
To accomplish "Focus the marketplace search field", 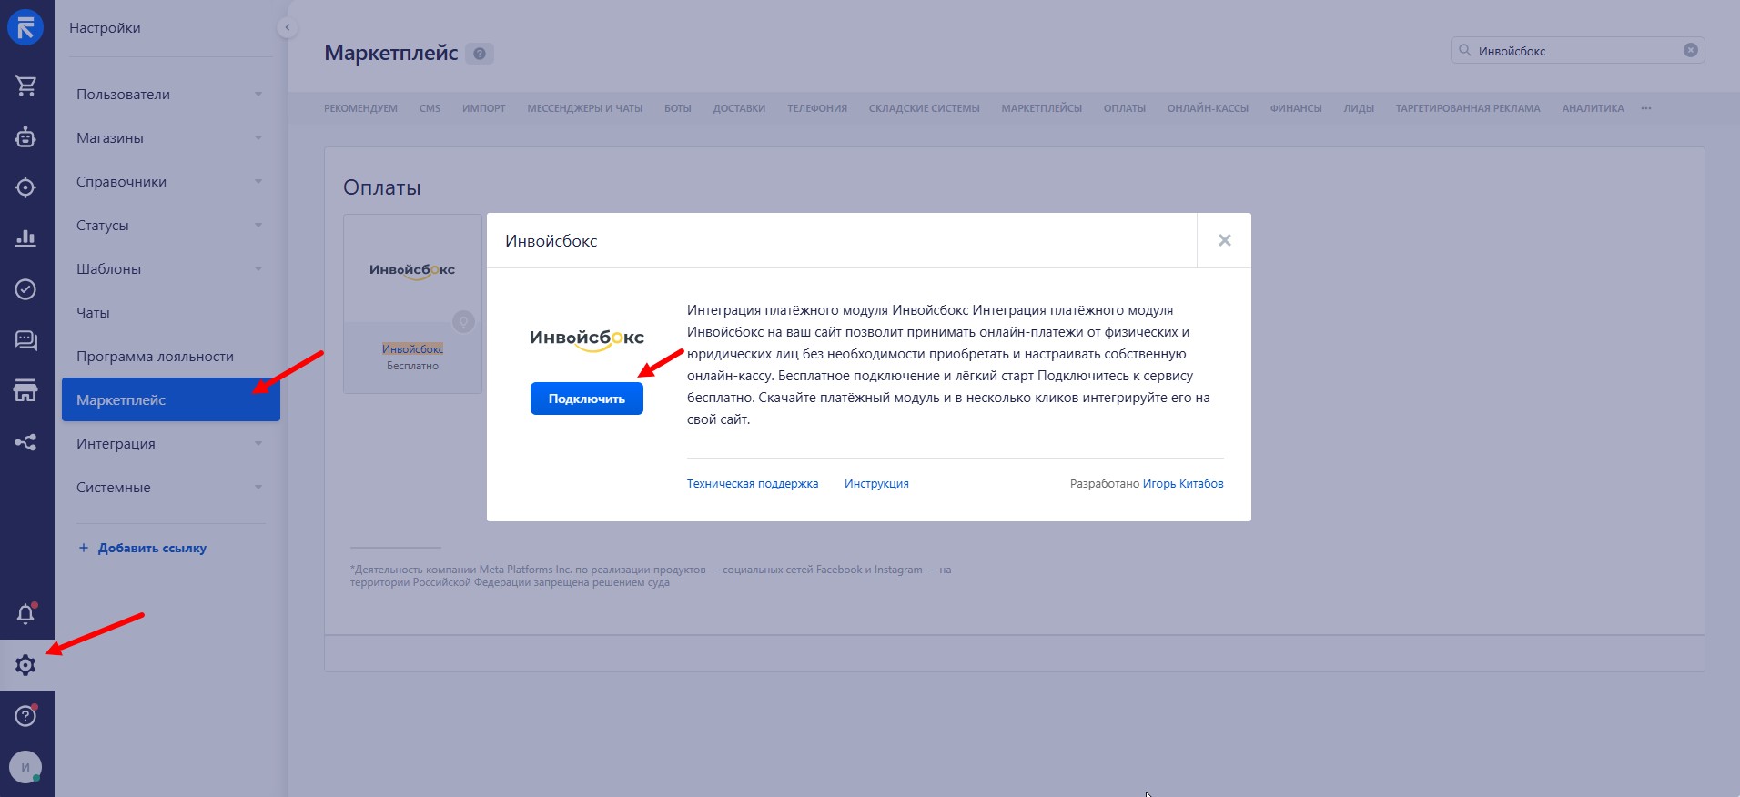I will click(x=1577, y=50).
